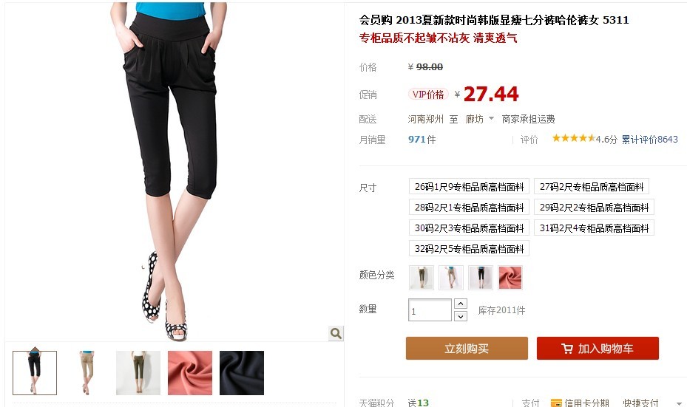Increase quantity with the up arrow
Viewport: 687px width, 407px height.
[x=461, y=304]
